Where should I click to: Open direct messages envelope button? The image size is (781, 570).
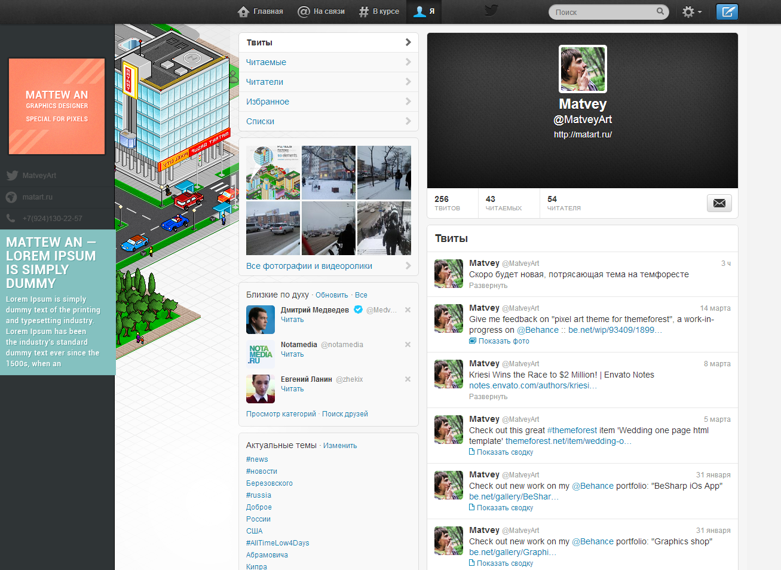[x=719, y=203]
